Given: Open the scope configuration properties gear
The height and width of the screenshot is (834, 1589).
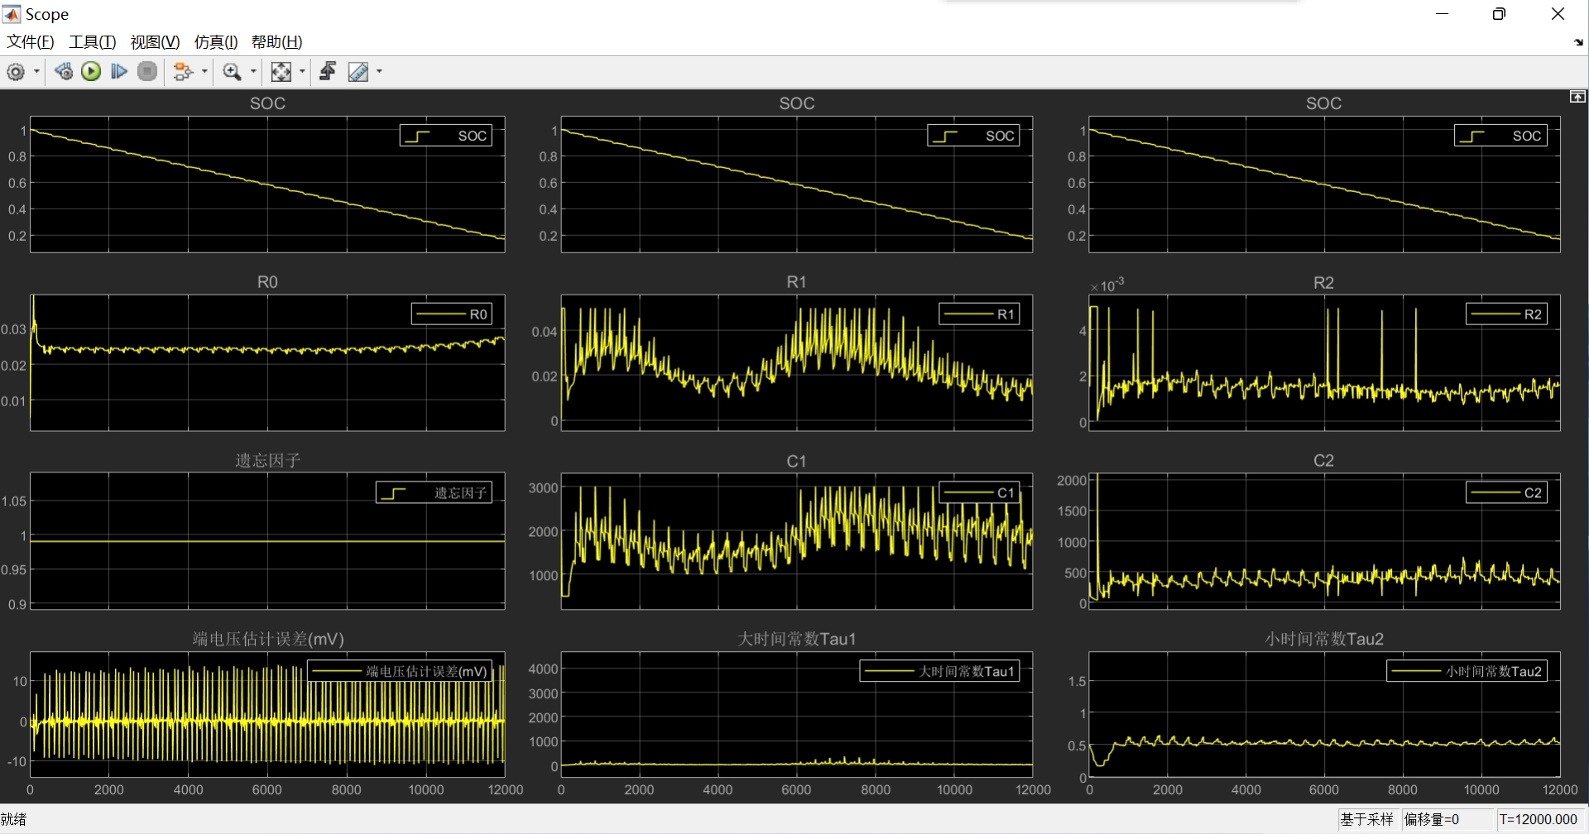Looking at the screenshot, I should click(16, 72).
